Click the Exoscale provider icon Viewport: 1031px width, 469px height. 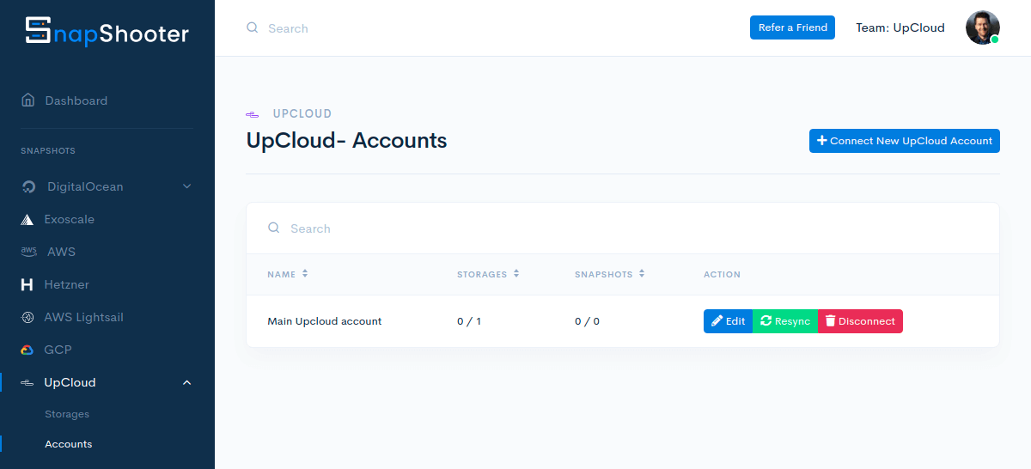pyautogui.click(x=27, y=220)
